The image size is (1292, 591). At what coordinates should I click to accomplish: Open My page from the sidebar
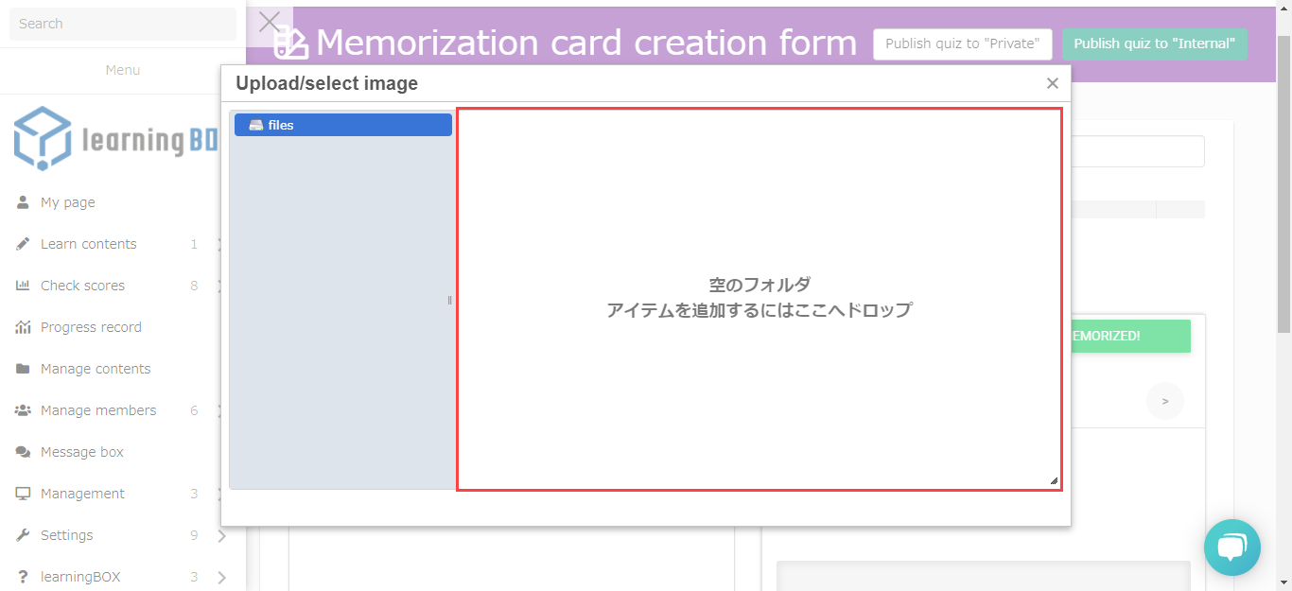(67, 202)
